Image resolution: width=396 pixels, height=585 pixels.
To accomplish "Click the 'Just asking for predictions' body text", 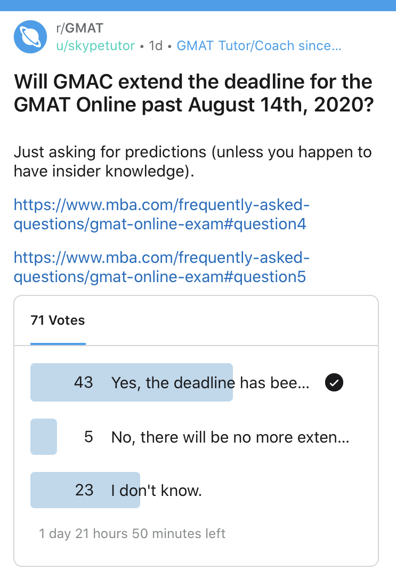I will click(x=192, y=162).
